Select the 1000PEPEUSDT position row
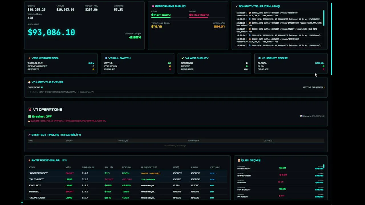Viewport: 365px width, 205px height. pos(127,173)
